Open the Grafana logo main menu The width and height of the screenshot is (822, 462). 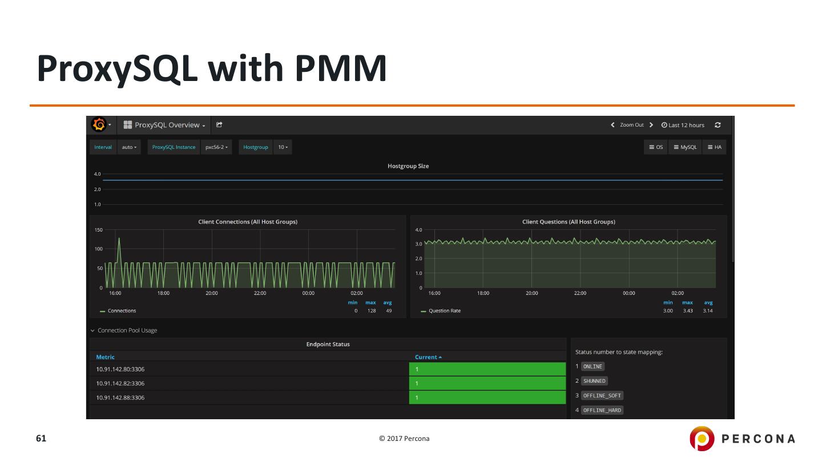[x=102, y=125]
